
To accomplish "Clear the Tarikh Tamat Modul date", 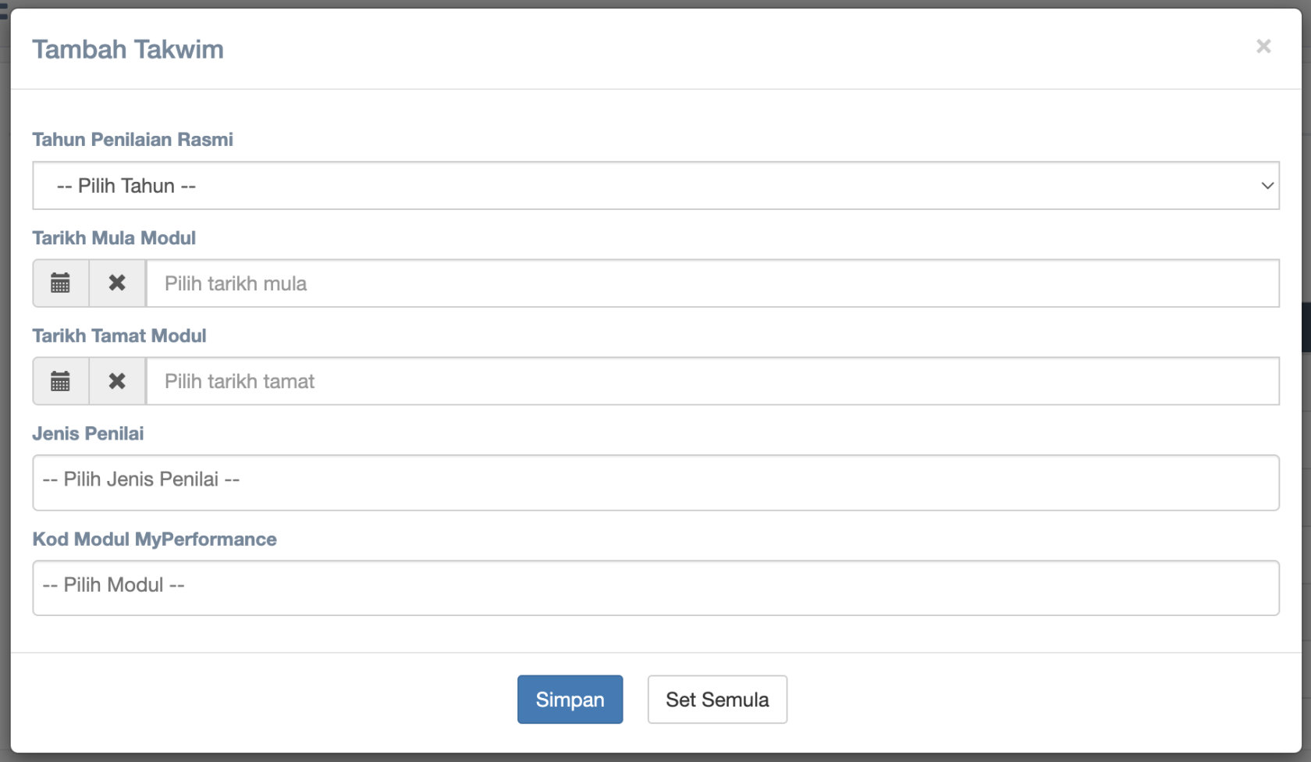I will pyautogui.click(x=117, y=381).
